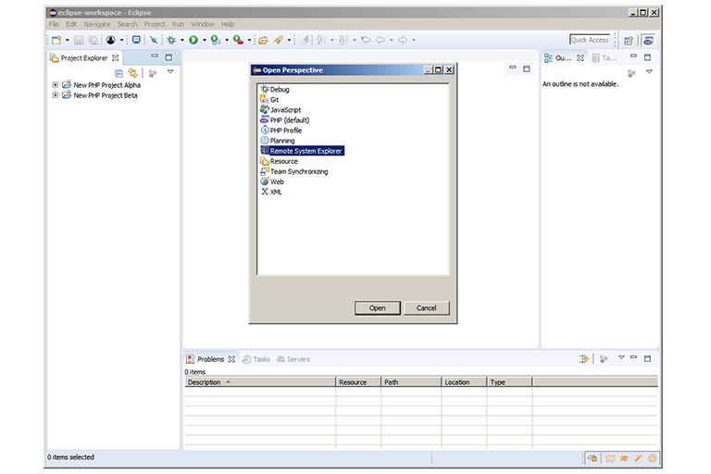This screenshot has width=711, height=474.
Task: Click the External Tools run icon
Action: [238, 41]
